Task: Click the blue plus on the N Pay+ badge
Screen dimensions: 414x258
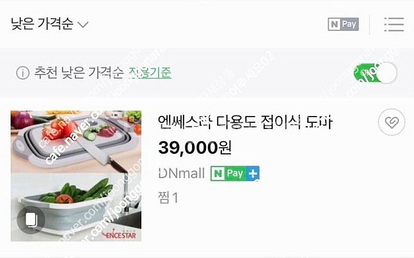Action: click(x=253, y=174)
